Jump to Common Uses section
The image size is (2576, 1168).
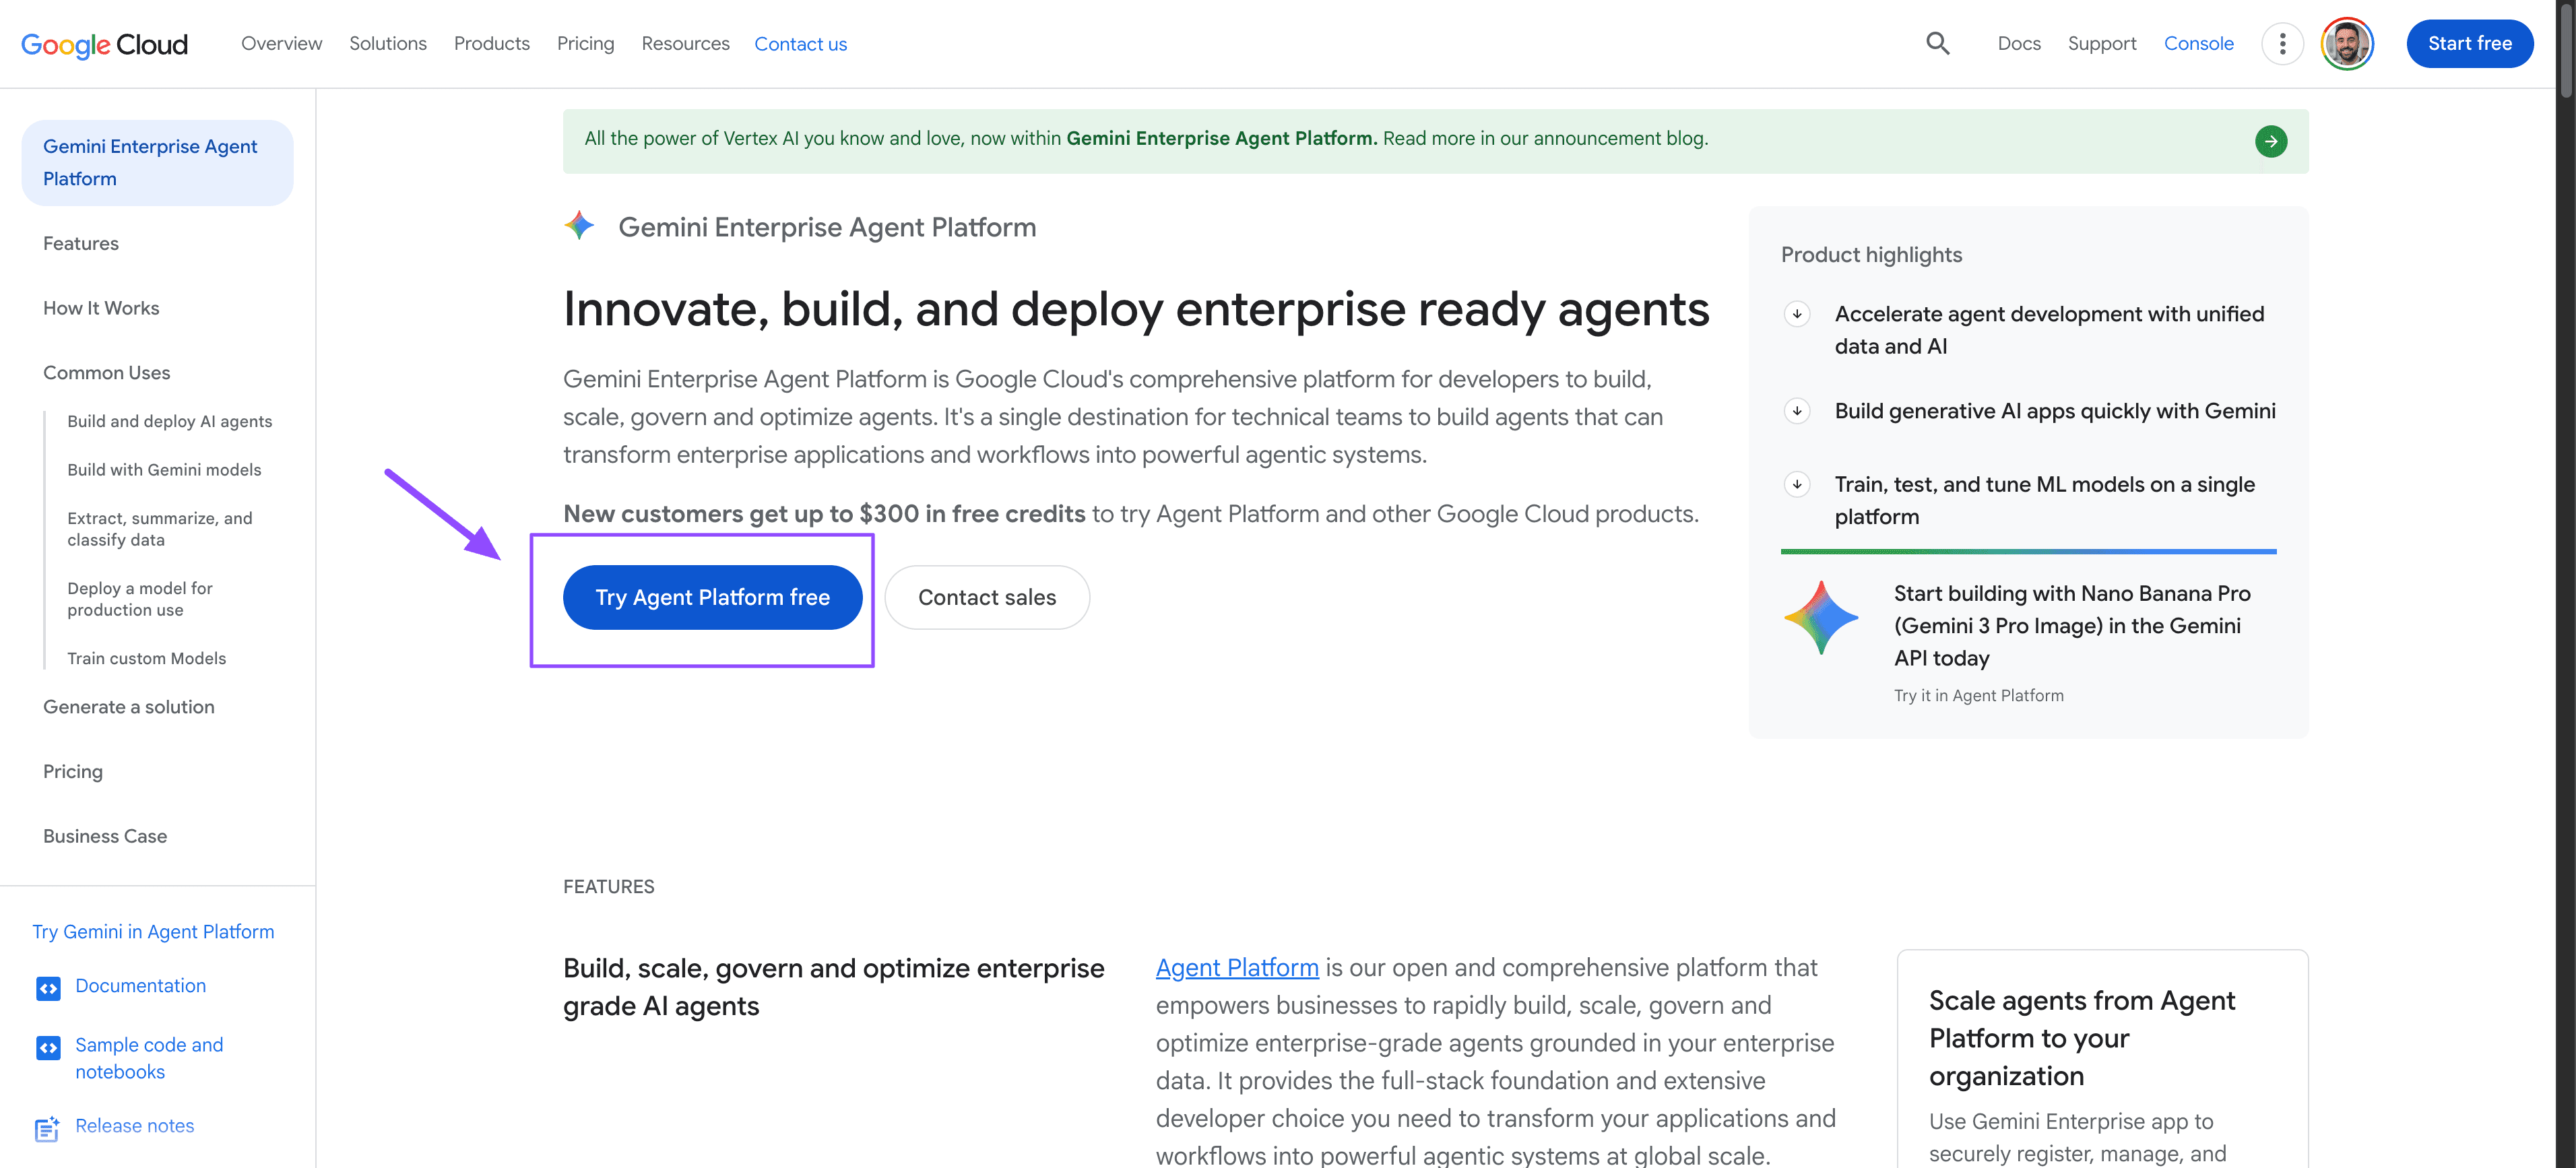coord(107,372)
